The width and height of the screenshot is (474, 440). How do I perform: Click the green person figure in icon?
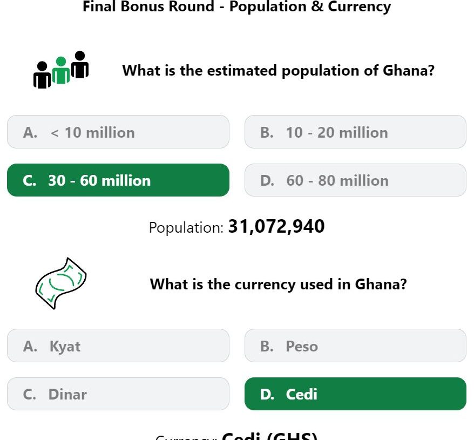coord(61,70)
